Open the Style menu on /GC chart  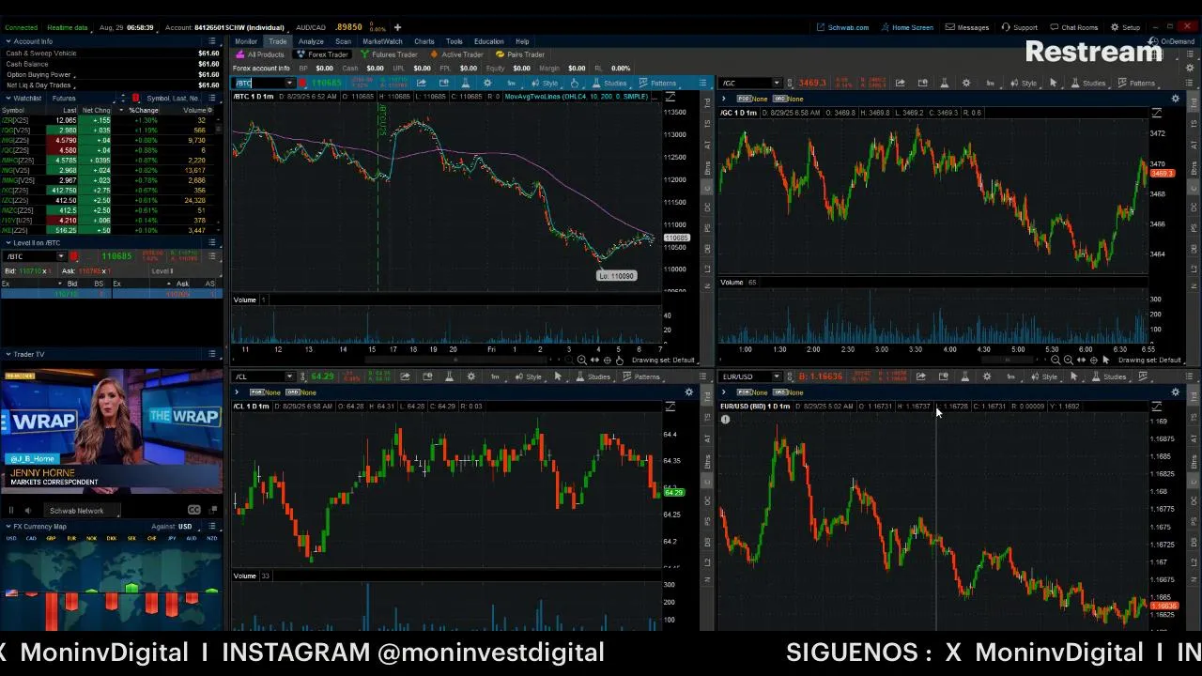1025,84
